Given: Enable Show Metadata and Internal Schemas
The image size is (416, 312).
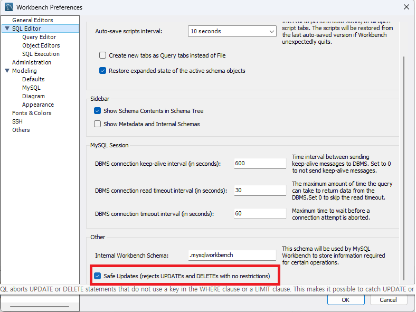Looking at the screenshot, I should tap(97, 124).
